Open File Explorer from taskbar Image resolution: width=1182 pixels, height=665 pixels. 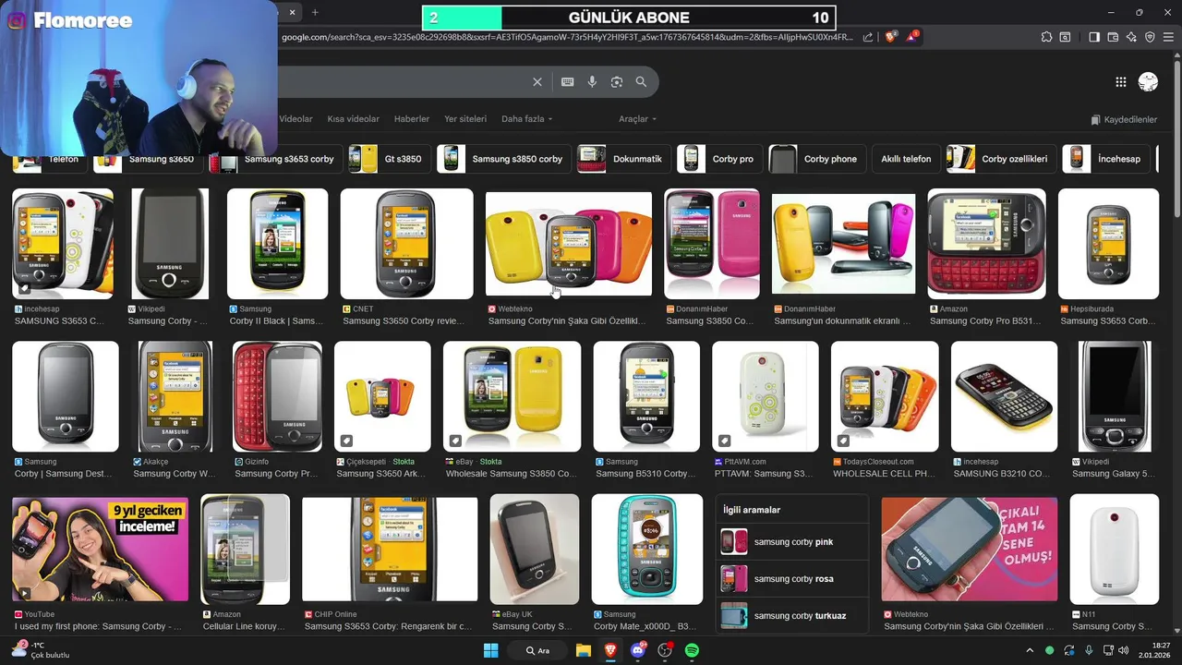click(584, 650)
